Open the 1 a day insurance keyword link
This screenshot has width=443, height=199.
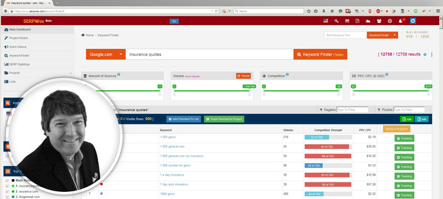[172, 175]
